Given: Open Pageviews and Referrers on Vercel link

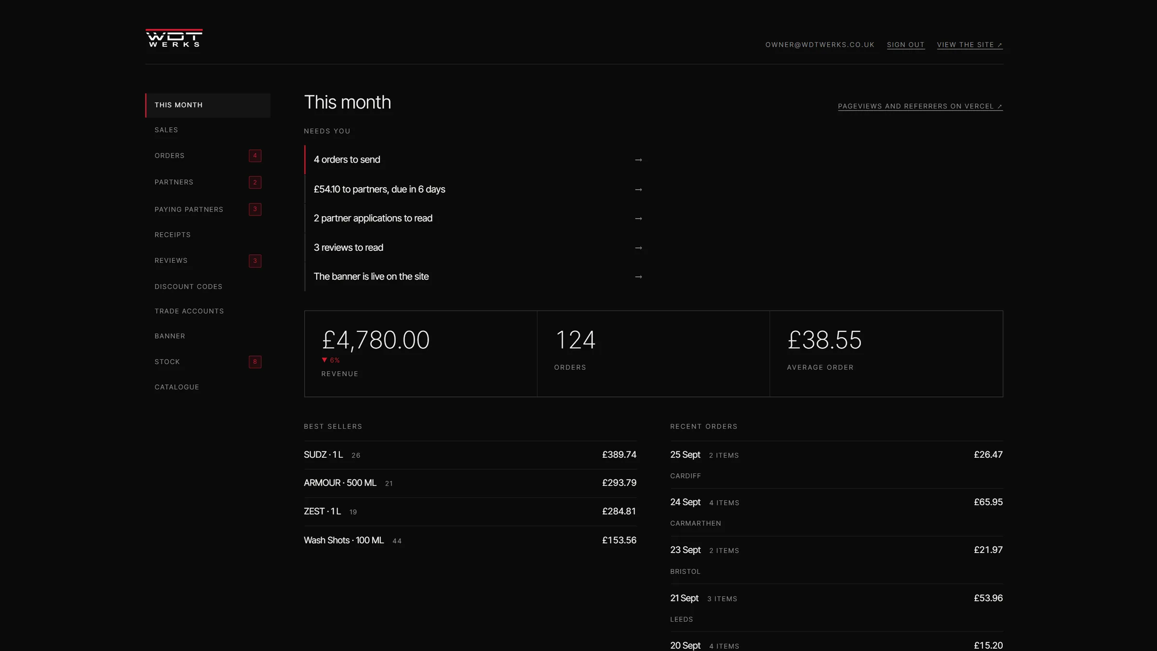Looking at the screenshot, I should (920, 107).
